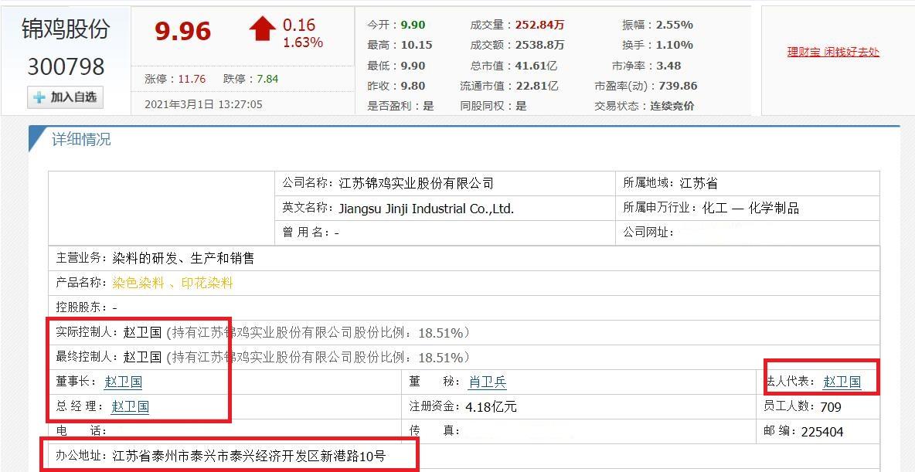Open legal representative 赵卫国 link beside 法人代表
Screen dimensions: 915x472
pyautogui.click(x=842, y=382)
